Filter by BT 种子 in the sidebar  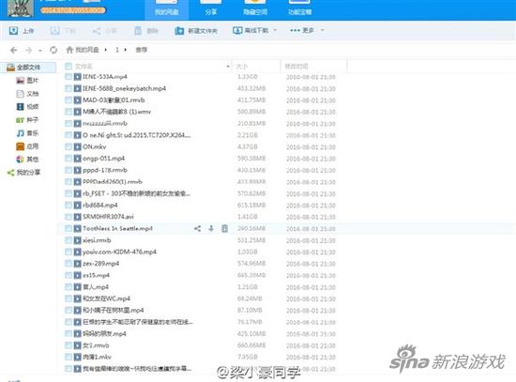(27, 120)
